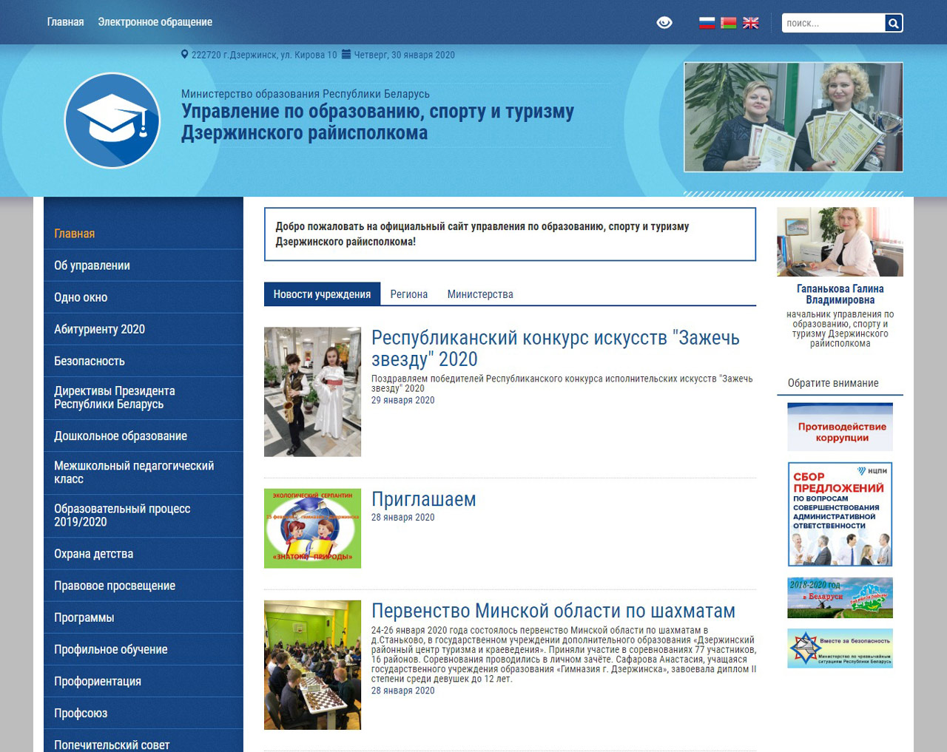Select Главная in the sidebar menu
The image size is (947, 752).
click(144, 234)
